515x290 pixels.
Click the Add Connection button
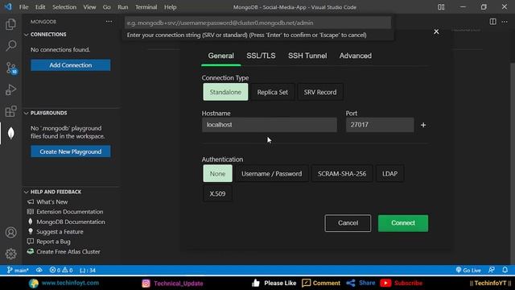[x=71, y=65]
